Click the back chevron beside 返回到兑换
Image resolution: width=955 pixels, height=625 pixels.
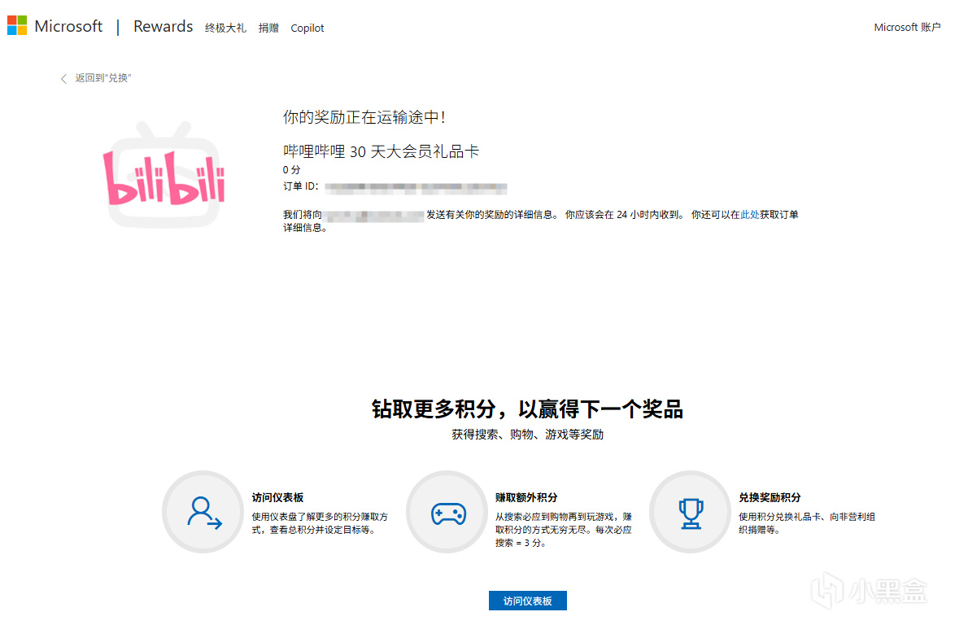click(63, 79)
